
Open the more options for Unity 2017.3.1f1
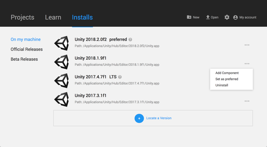pyautogui.click(x=247, y=101)
